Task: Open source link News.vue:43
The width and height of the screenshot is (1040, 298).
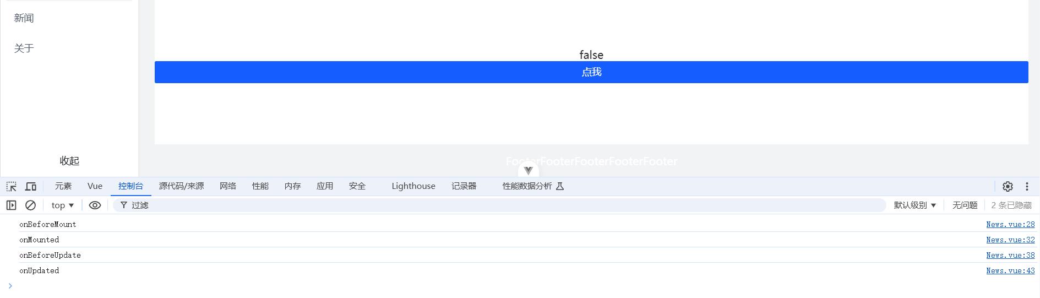Action: [x=1010, y=270]
